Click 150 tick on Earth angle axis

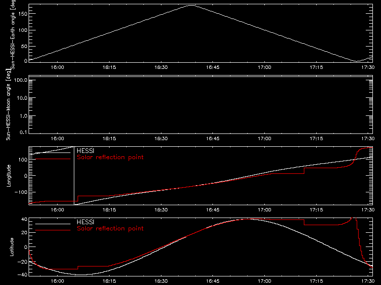pos(23,14)
